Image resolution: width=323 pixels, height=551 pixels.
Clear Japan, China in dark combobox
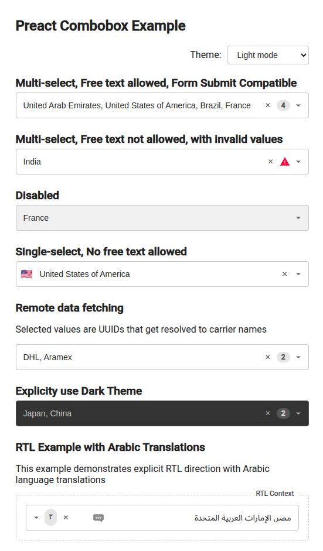268,413
